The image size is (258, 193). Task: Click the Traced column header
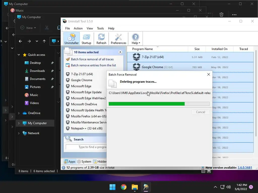tap(244, 49)
